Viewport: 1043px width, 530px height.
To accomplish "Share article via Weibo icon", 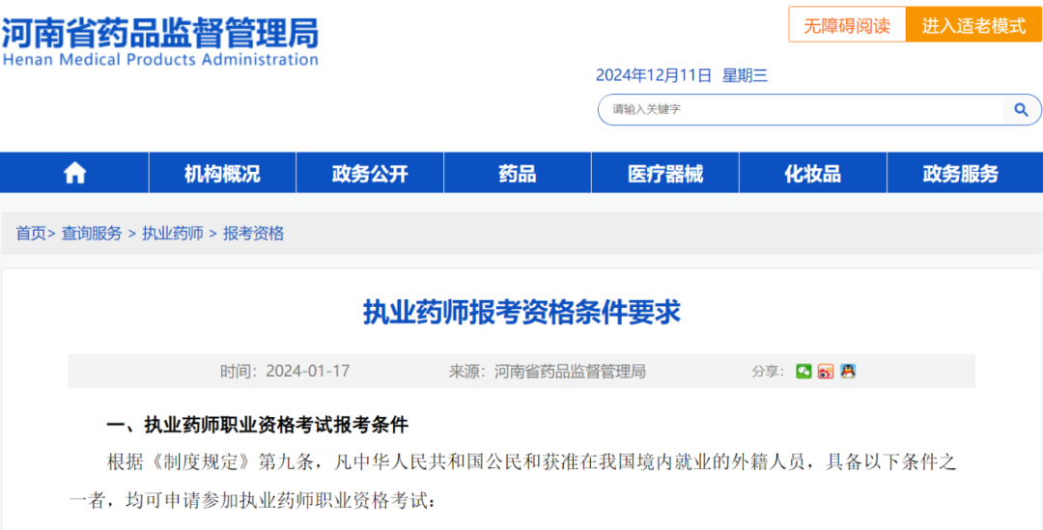I will click(x=826, y=371).
